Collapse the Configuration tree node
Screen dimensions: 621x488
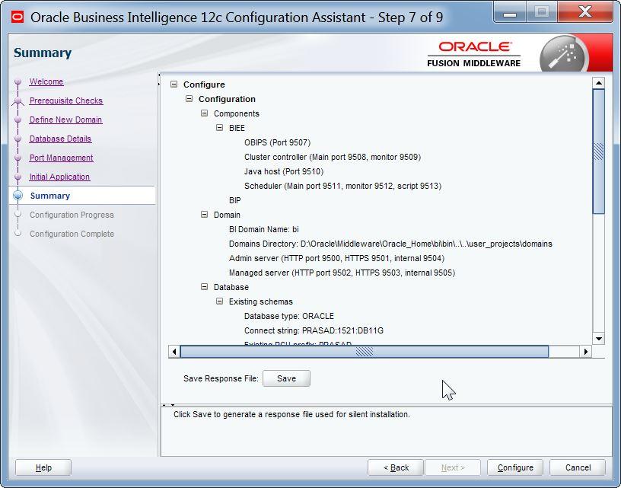pyautogui.click(x=189, y=99)
